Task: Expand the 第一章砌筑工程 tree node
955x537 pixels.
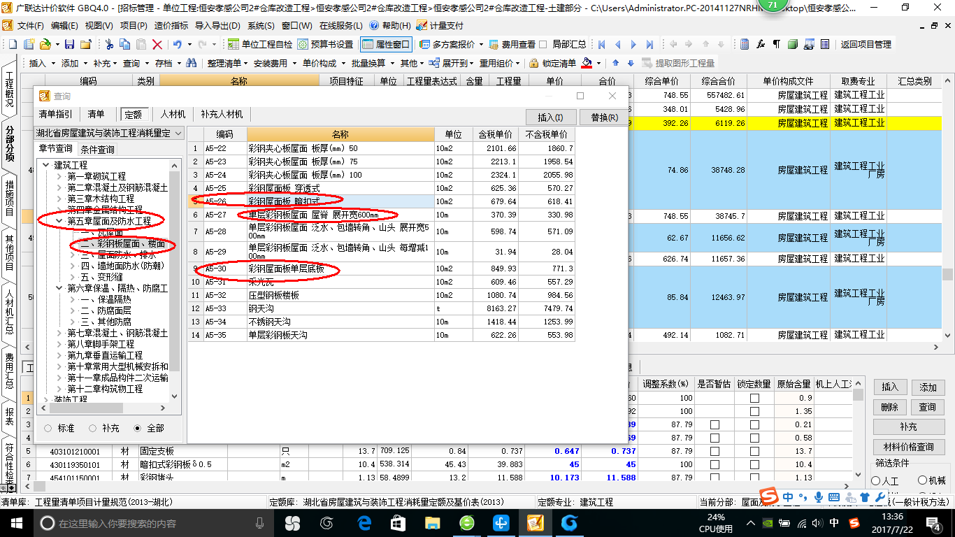Action: point(59,176)
